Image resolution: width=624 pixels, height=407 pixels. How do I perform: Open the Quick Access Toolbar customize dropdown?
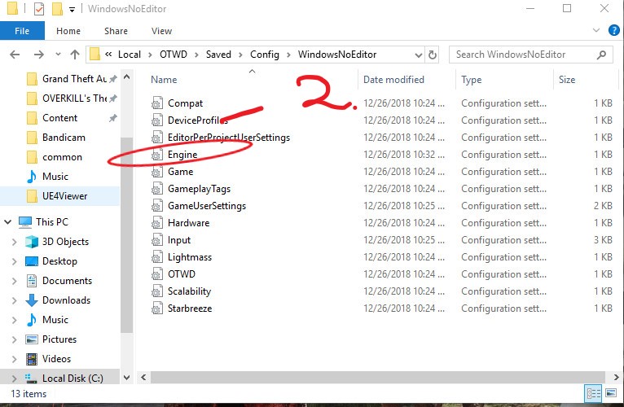pyautogui.click(x=72, y=9)
